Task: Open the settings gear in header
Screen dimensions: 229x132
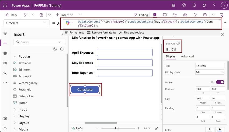Action: (x=204, y=5)
